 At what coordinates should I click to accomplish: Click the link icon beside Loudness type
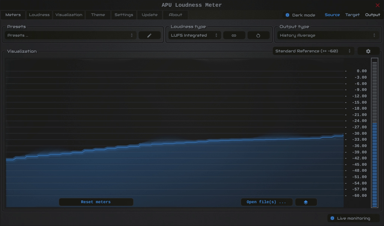[234, 35]
